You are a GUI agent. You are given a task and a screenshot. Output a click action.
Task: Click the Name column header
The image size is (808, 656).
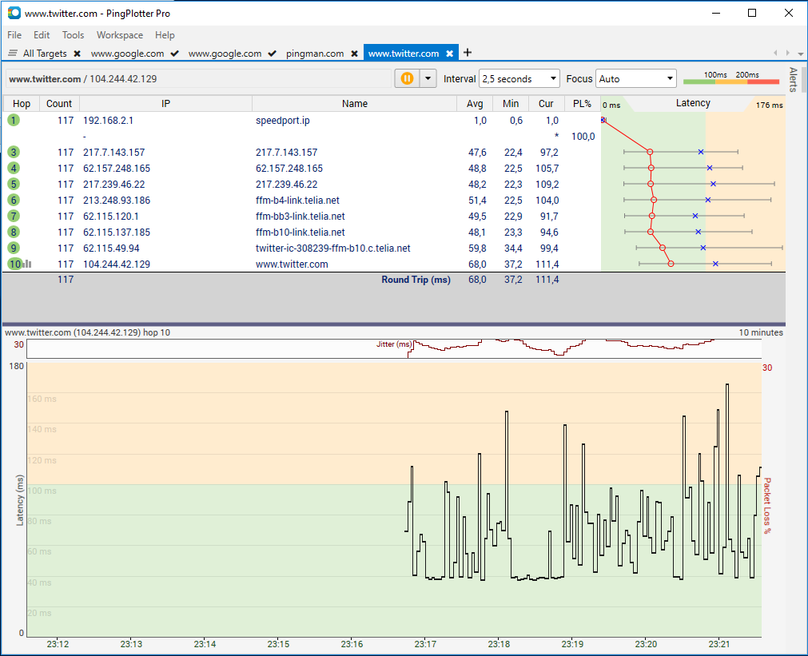355,104
